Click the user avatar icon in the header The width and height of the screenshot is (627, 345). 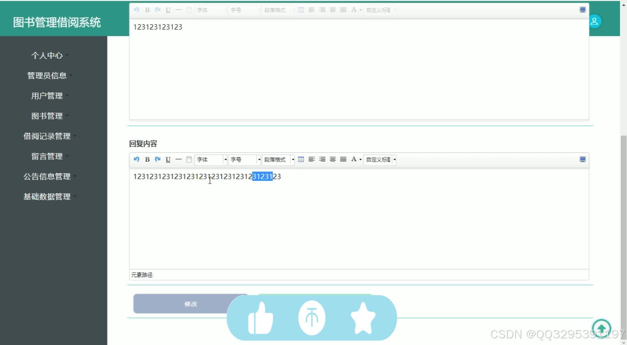point(594,21)
